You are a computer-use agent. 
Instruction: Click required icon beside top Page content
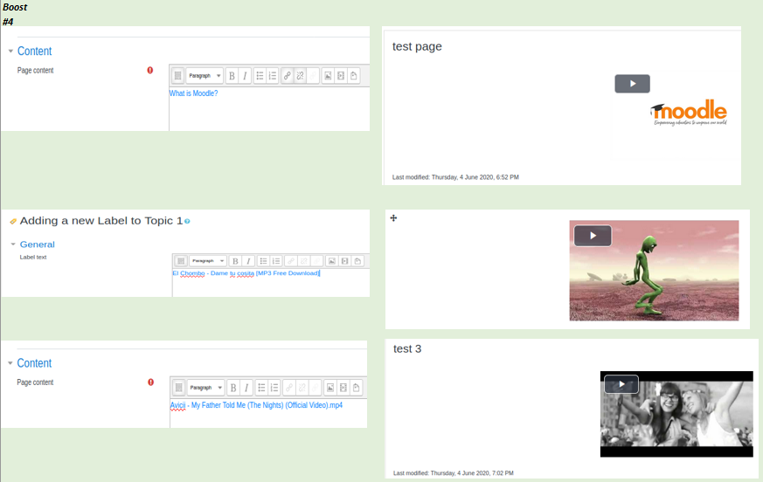point(149,71)
